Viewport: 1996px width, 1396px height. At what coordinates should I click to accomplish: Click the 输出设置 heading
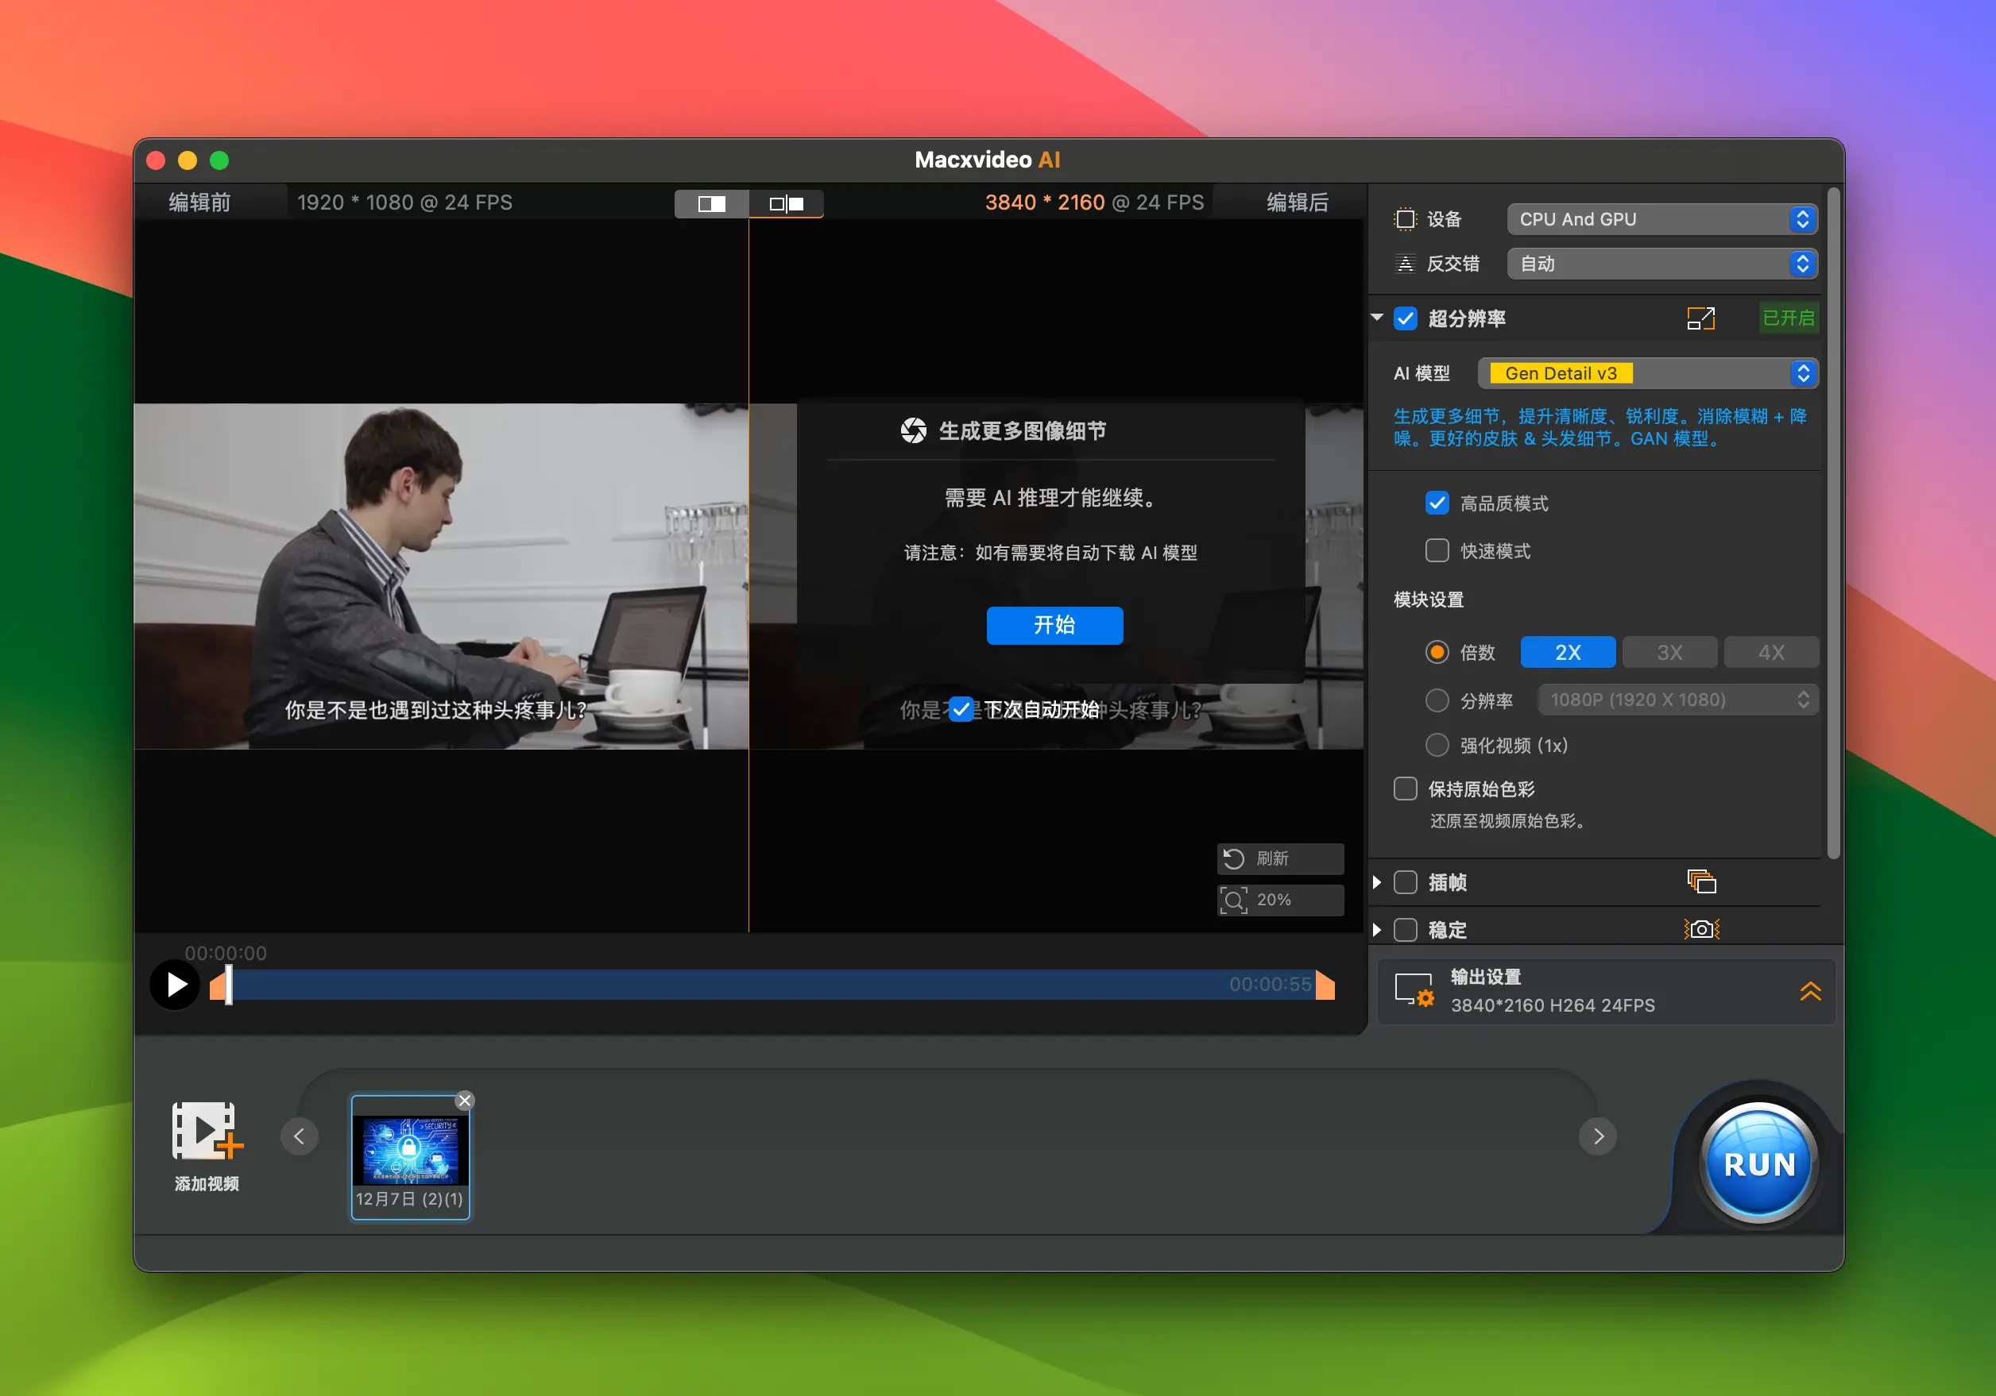pyautogui.click(x=1486, y=978)
